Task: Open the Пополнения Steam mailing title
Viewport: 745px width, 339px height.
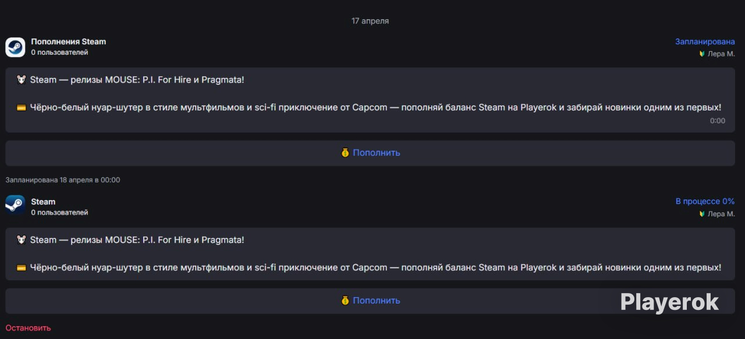Action: (x=68, y=41)
